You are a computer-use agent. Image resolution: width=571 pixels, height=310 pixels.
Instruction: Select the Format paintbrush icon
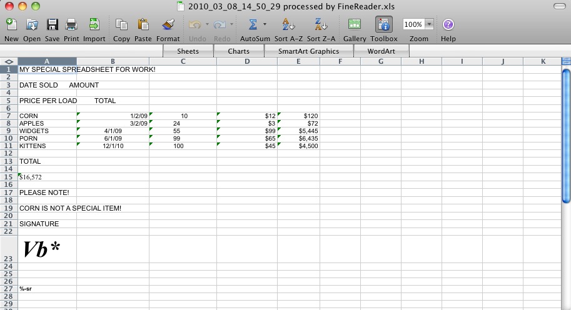[168, 25]
